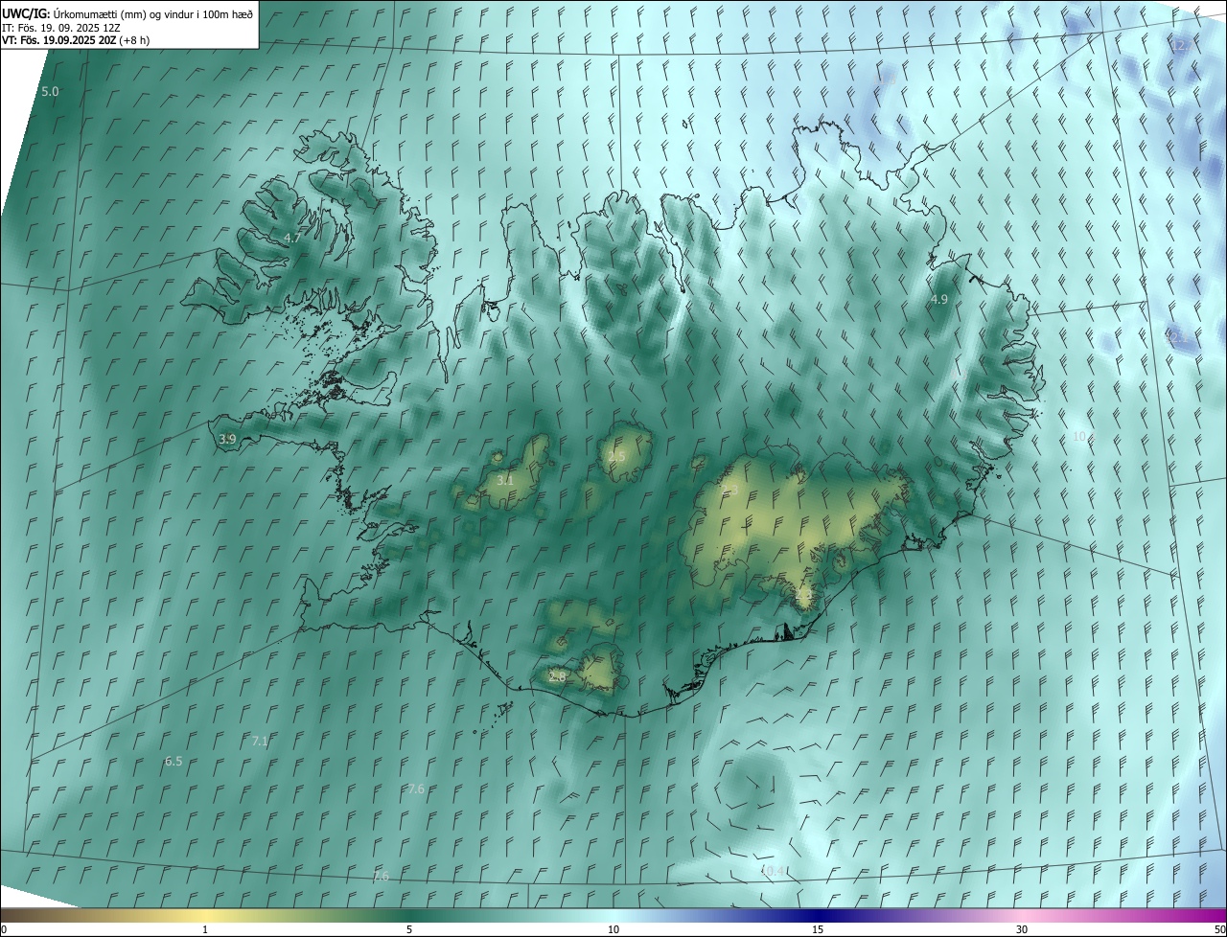This screenshot has width=1227, height=937.
Task: Select the initial time line "IT: Fös. 19. 09. 2025 12Z"
Action: click(61, 28)
